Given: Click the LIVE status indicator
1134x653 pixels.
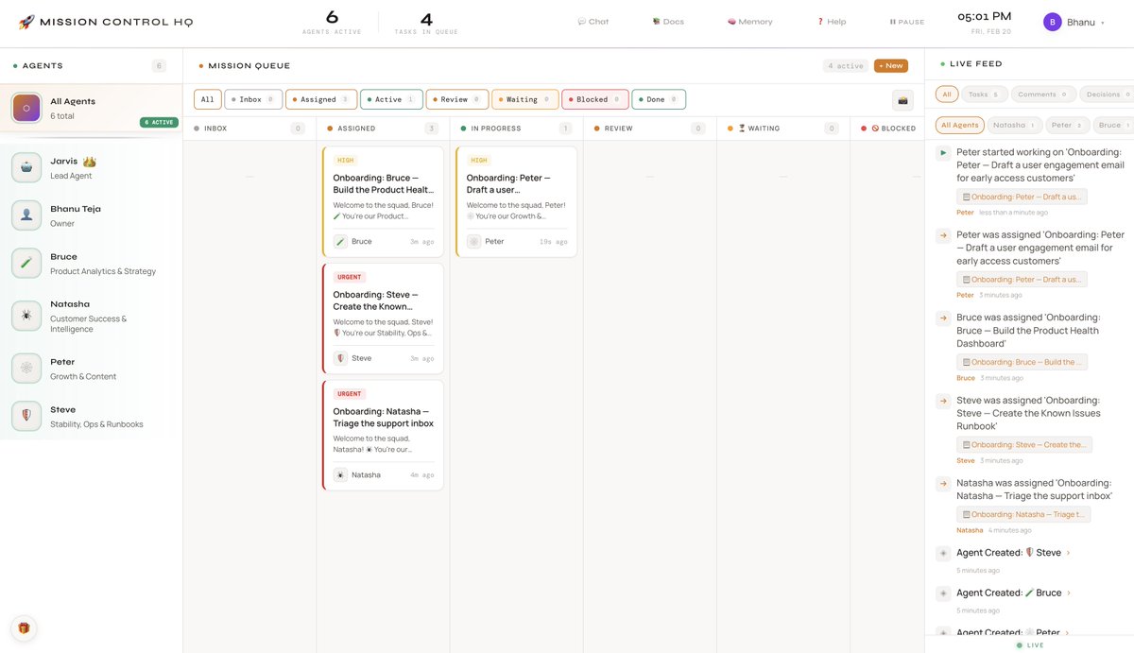Looking at the screenshot, I should (1030, 645).
